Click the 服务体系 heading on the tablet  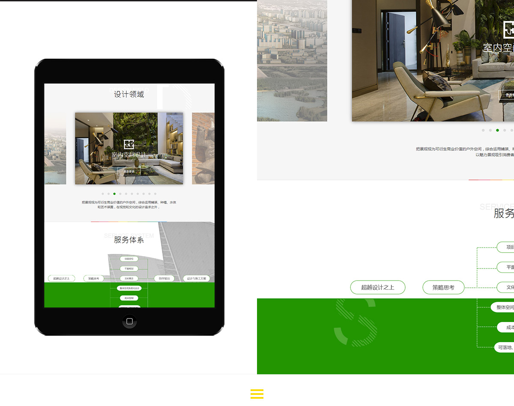point(129,240)
